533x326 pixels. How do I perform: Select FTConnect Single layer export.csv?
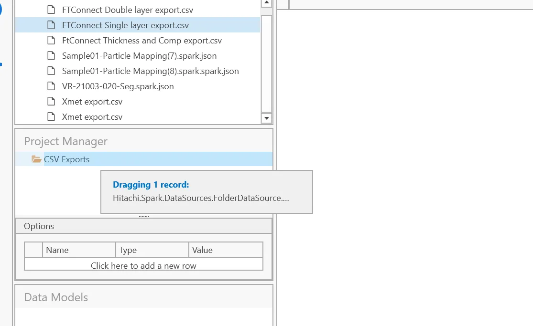tap(138, 25)
